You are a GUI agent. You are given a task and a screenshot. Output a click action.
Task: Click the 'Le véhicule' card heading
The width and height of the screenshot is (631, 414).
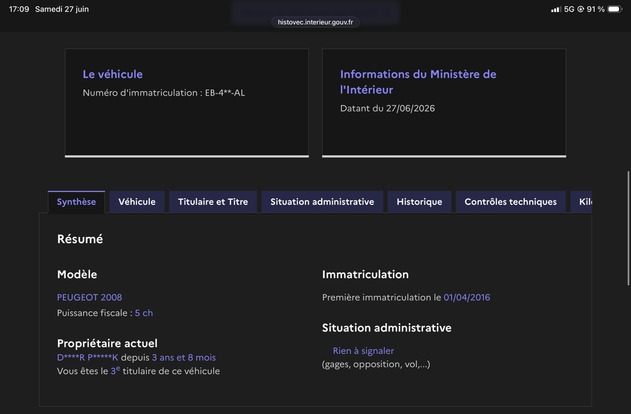coord(113,74)
